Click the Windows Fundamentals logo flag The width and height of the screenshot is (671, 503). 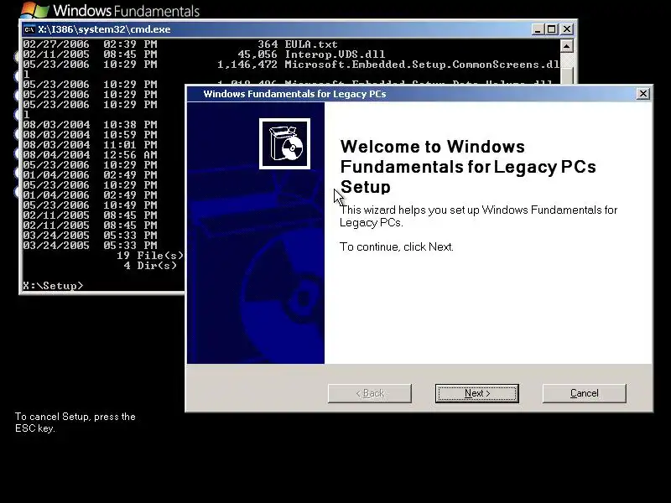[x=34, y=10]
